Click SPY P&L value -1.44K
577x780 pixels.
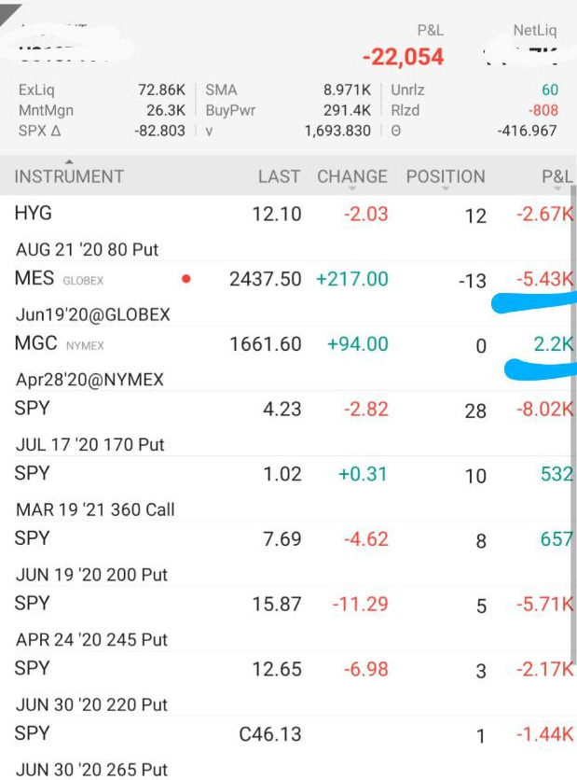pyautogui.click(x=544, y=734)
